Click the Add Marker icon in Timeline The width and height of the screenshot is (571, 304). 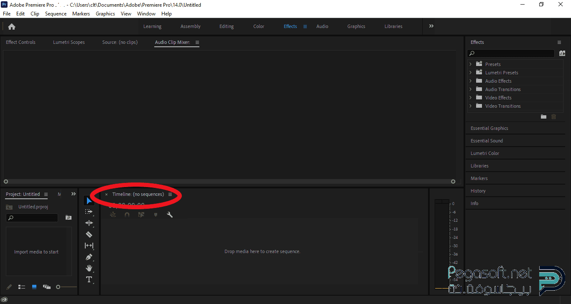(x=155, y=215)
